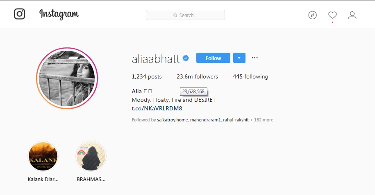
Task: Go to your profile via person icon
Action: 352,15
